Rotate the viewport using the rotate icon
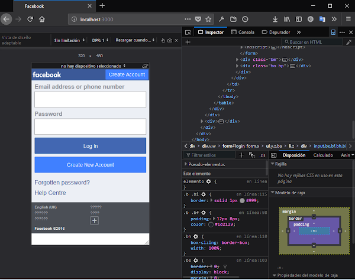This screenshot has width=355, height=280. click(145, 66)
